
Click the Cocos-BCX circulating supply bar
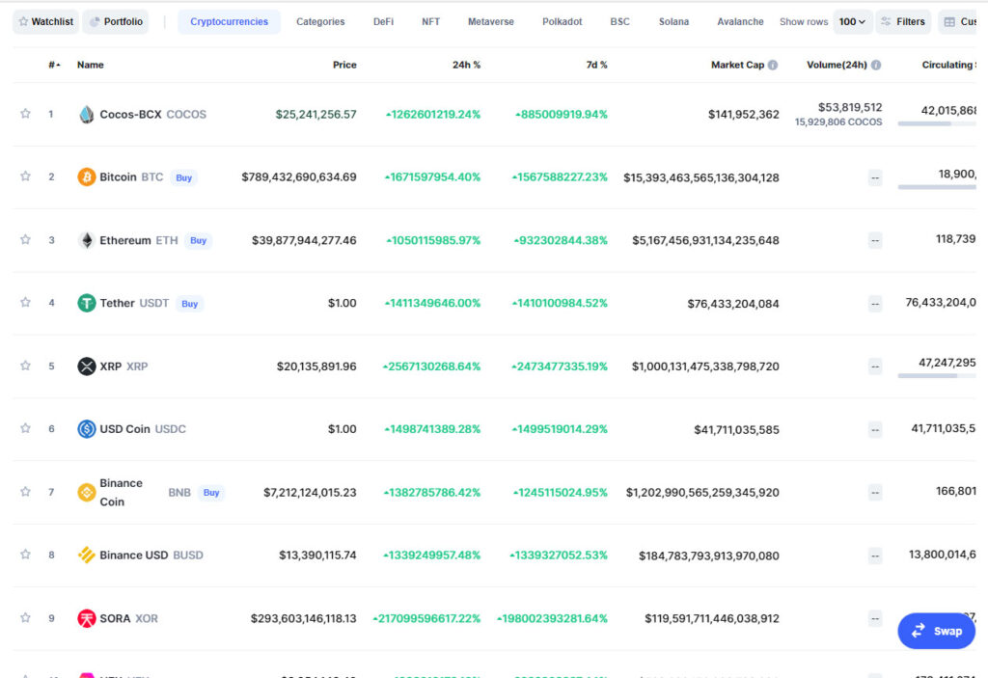click(x=937, y=124)
